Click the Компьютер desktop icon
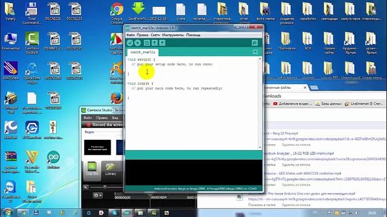This screenshot has width=387, height=217. coord(11,41)
